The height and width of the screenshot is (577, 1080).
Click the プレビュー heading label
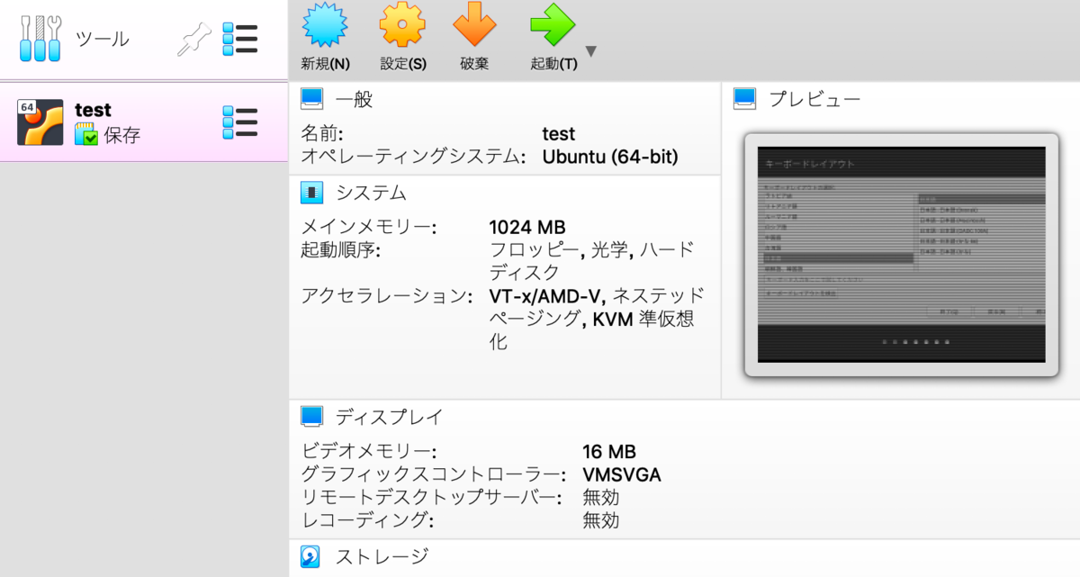814,99
